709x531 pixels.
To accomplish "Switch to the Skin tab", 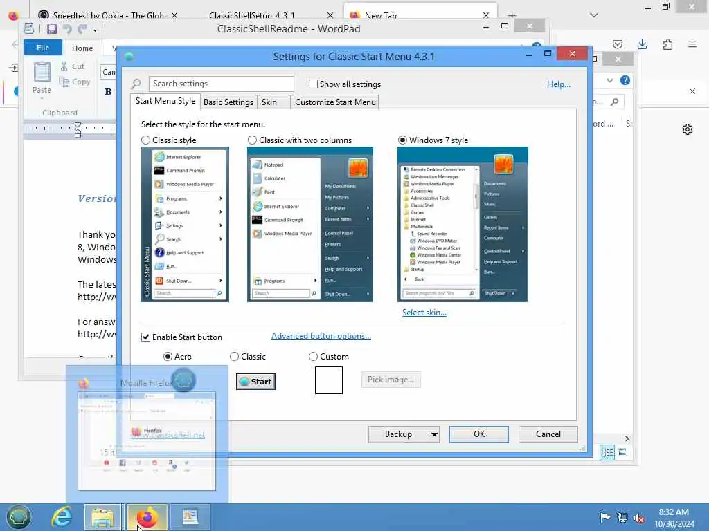I will pos(273,102).
